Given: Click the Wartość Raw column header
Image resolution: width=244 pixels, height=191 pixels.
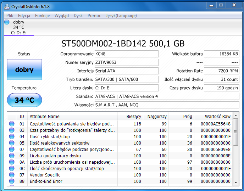Looking at the screenshot, I should [x=213, y=116].
